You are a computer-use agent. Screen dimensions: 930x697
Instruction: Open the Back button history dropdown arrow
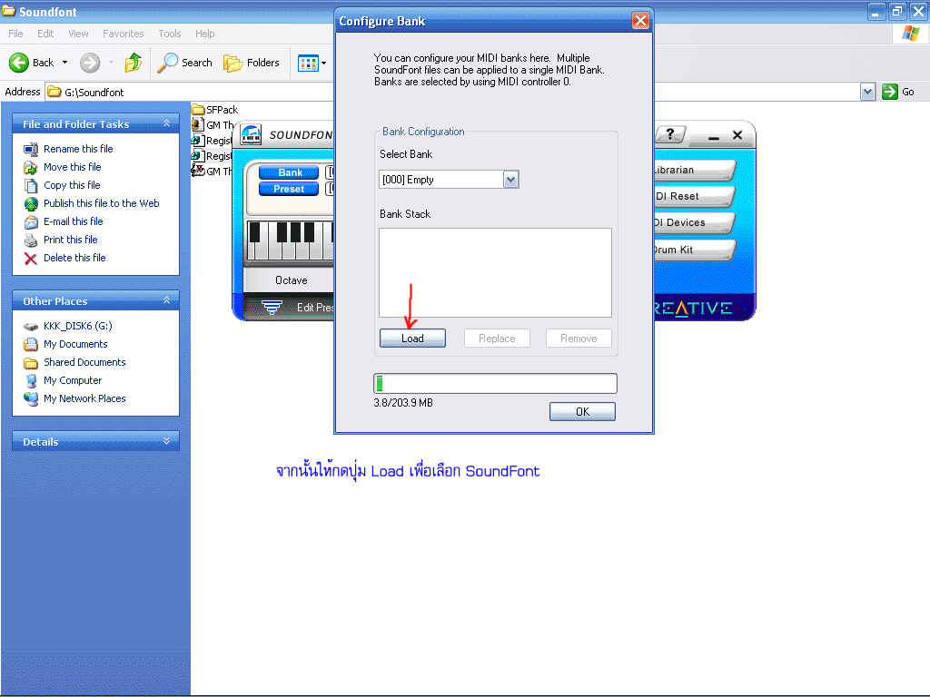tap(64, 63)
